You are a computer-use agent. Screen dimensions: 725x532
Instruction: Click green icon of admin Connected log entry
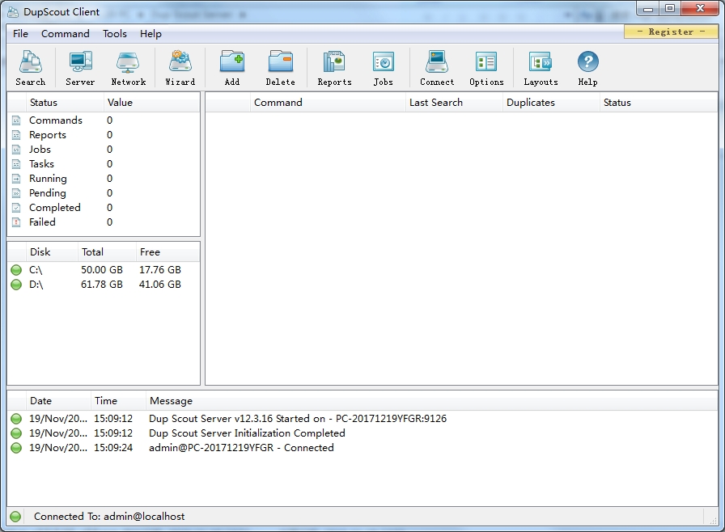coord(16,448)
